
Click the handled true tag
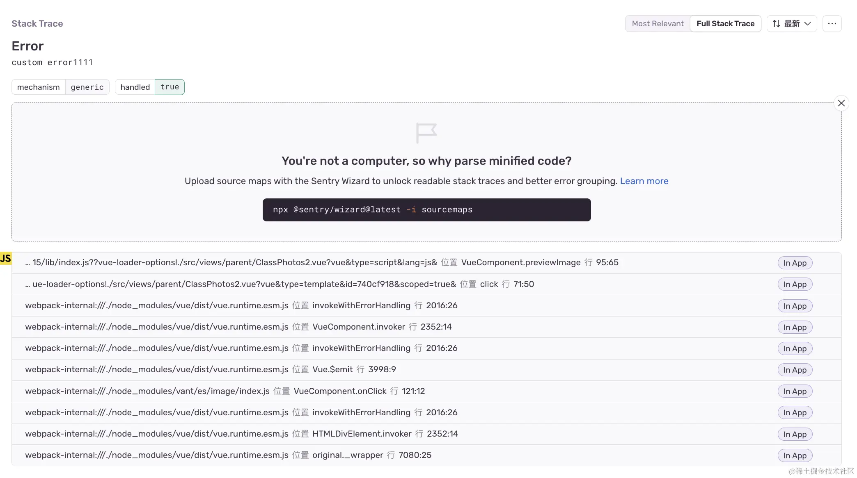tap(150, 87)
